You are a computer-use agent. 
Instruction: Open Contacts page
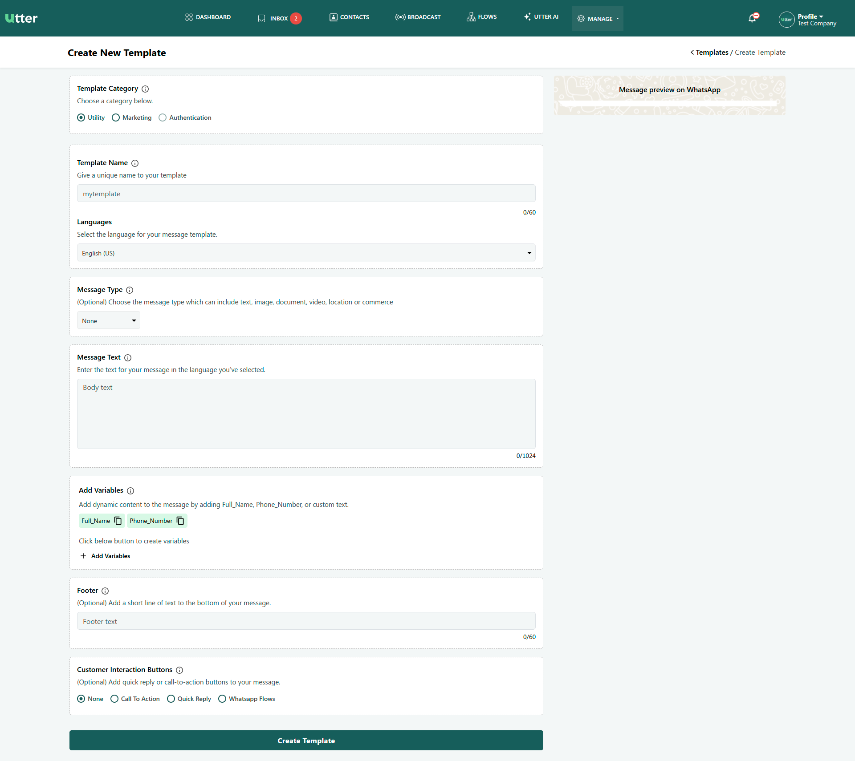(x=349, y=17)
